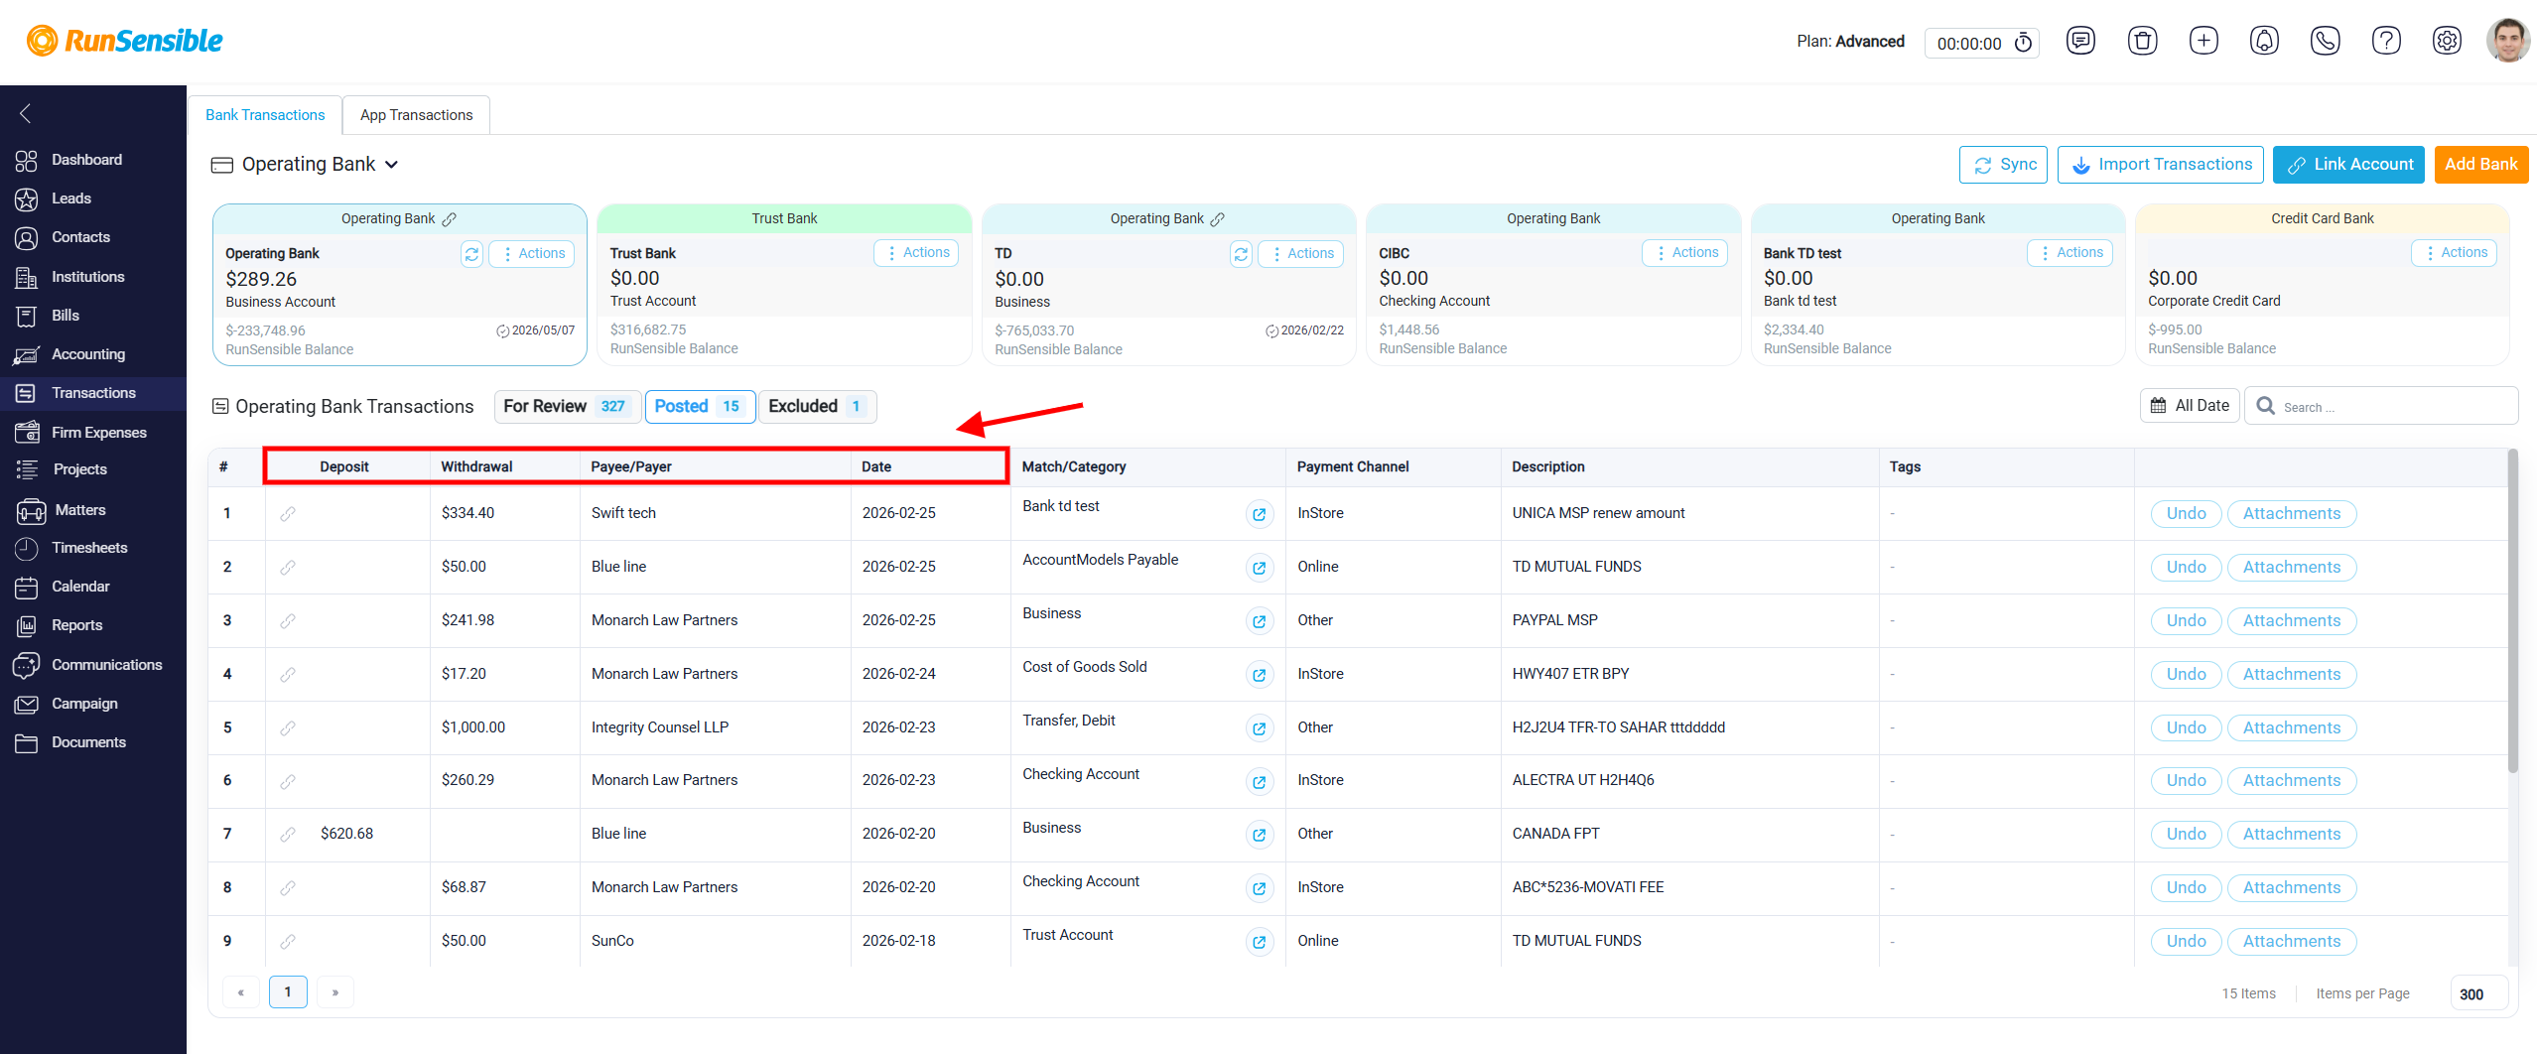Open the trash bin icon in header
The height and width of the screenshot is (1054, 2537).
2142,41
